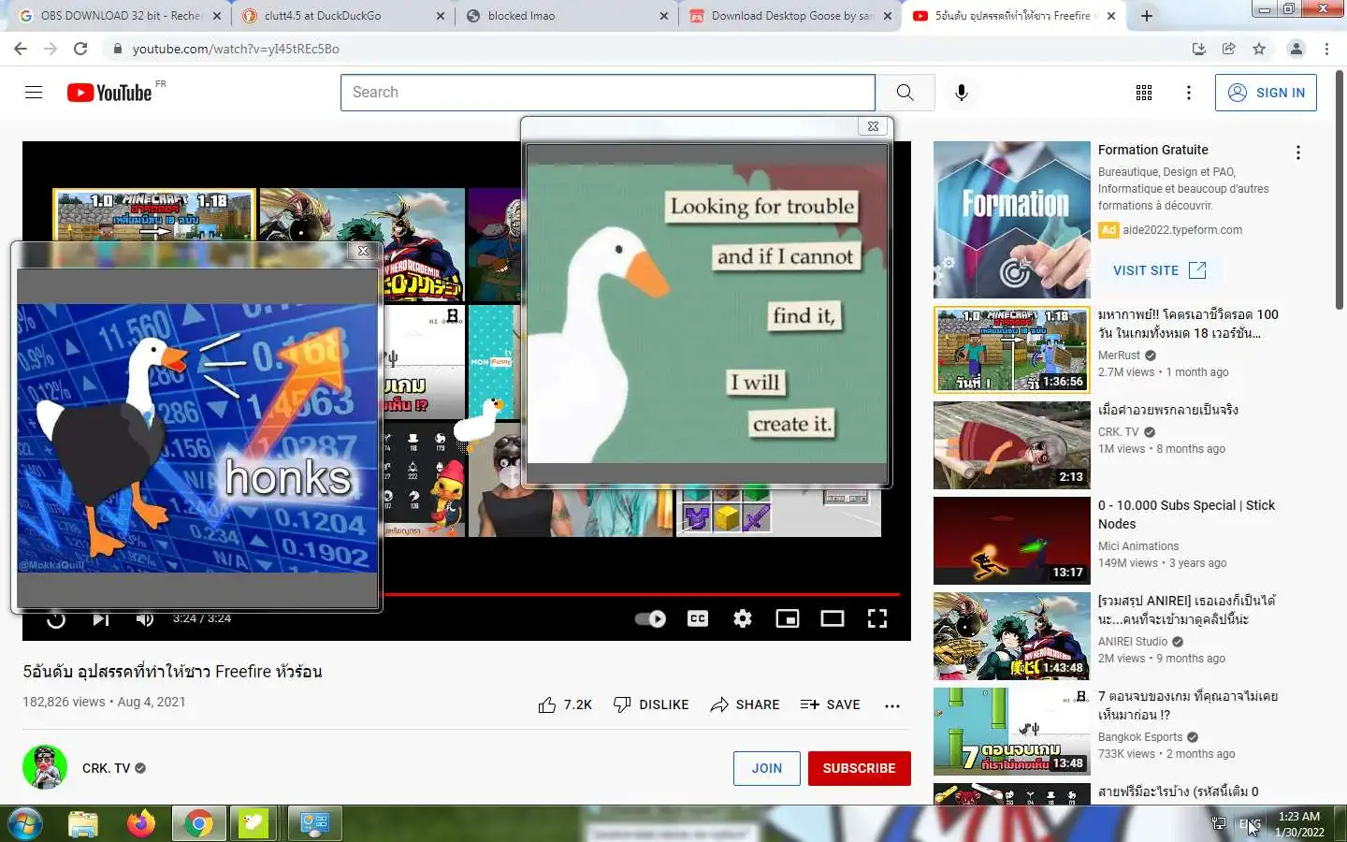The width and height of the screenshot is (1347, 842).
Task: Open Bangkok Esports 13:48 video thumbnail
Action: coord(1011,732)
